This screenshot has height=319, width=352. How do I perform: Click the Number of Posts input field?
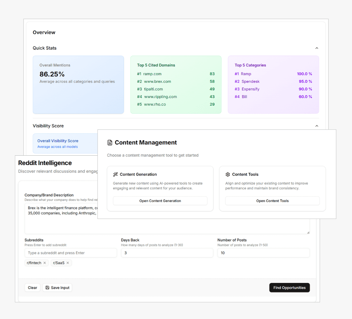point(264,253)
